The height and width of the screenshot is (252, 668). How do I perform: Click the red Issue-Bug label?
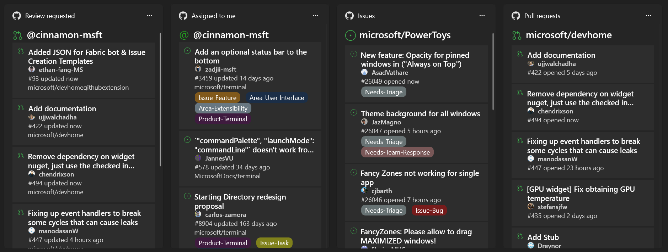click(429, 210)
